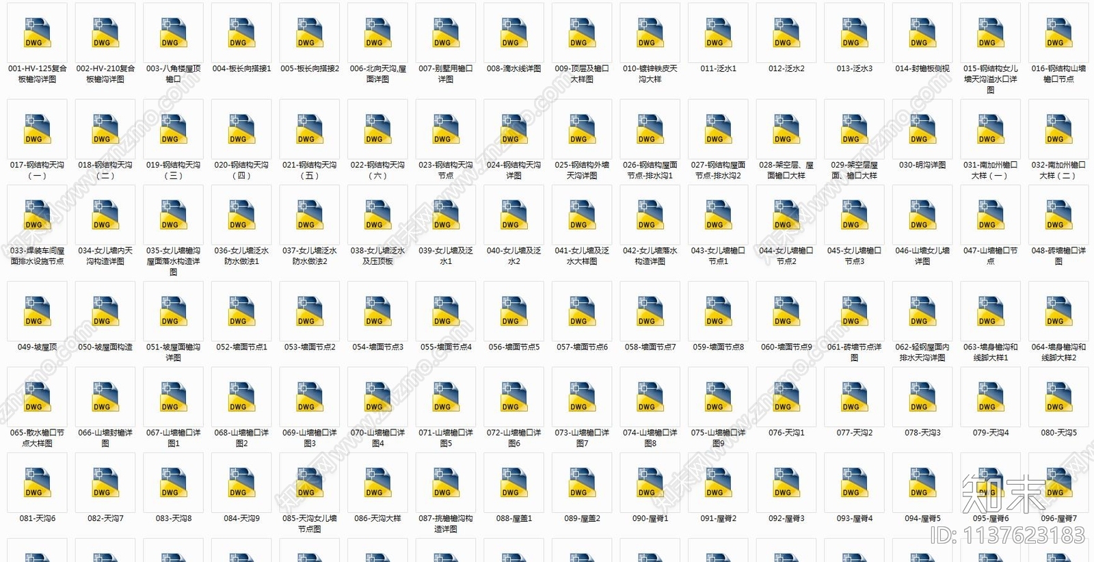Click the label '080-天沟5'

(1058, 432)
